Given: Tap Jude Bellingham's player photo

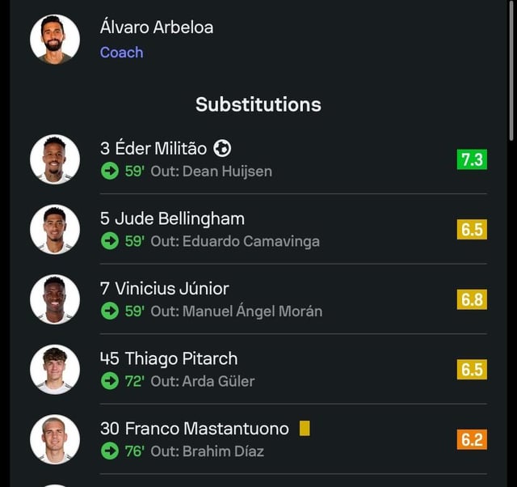Looking at the screenshot, I should click(55, 230).
